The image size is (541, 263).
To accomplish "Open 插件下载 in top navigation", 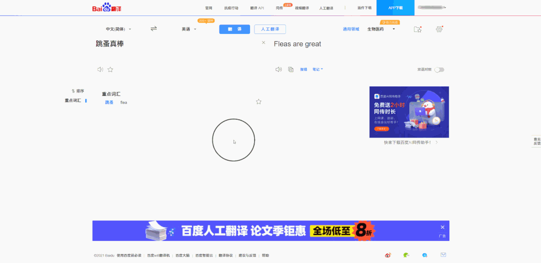I will [364, 8].
